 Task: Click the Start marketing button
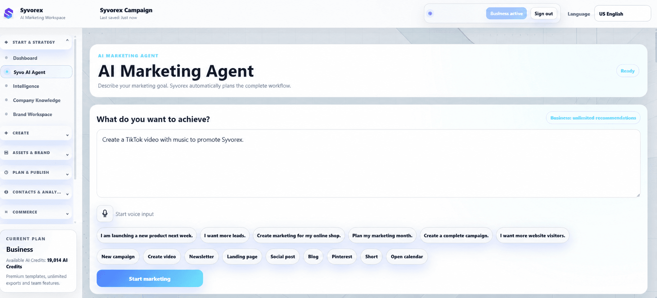[x=150, y=279]
